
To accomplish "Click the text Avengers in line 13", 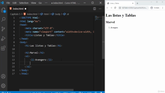I will [40, 60].
